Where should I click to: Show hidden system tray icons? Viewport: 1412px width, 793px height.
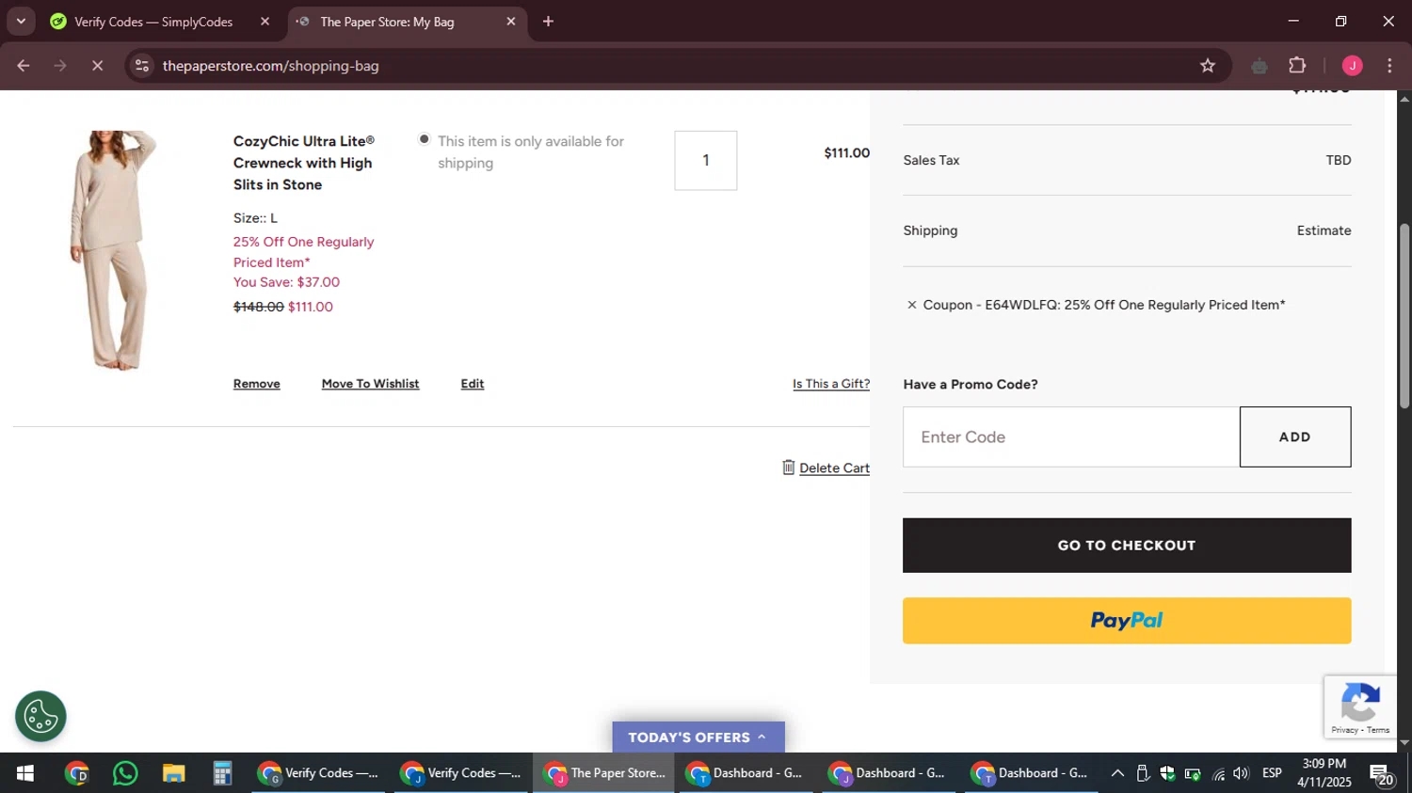[1117, 773]
